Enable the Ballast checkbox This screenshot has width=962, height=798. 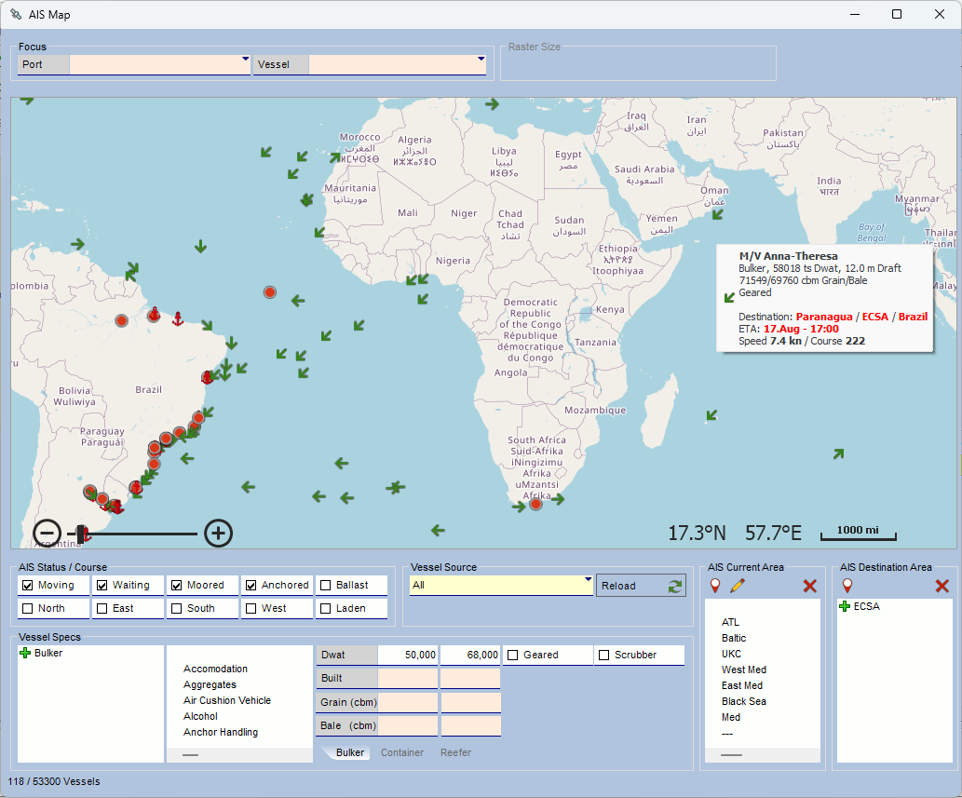(326, 585)
